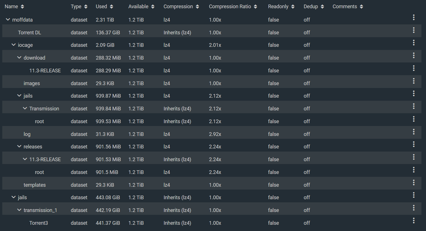The width and height of the screenshot is (426, 231).
Task: Collapse the releases dataset node
Action: point(19,146)
